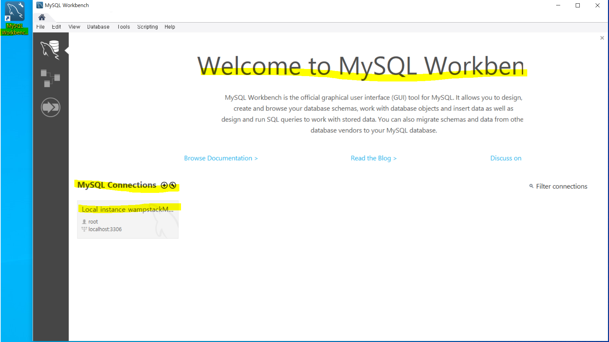This screenshot has width=609, height=342.
Task: Open the Tools menu
Action: [x=124, y=27]
